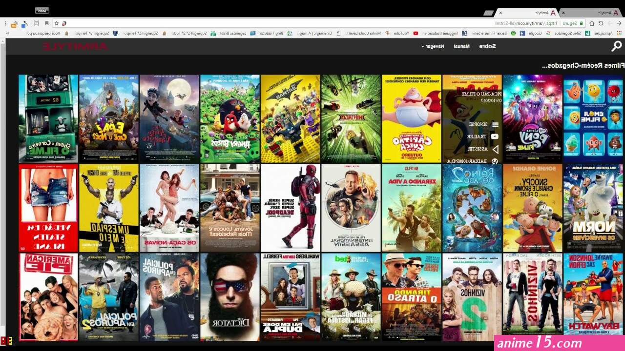Open the LEGO Batman movie poster
Viewport: 625px width, 351px height.
coord(291,118)
